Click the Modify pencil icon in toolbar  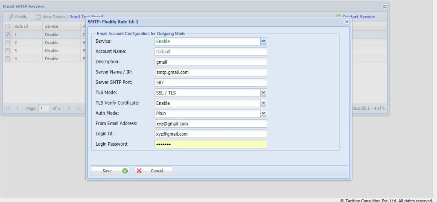[11, 17]
